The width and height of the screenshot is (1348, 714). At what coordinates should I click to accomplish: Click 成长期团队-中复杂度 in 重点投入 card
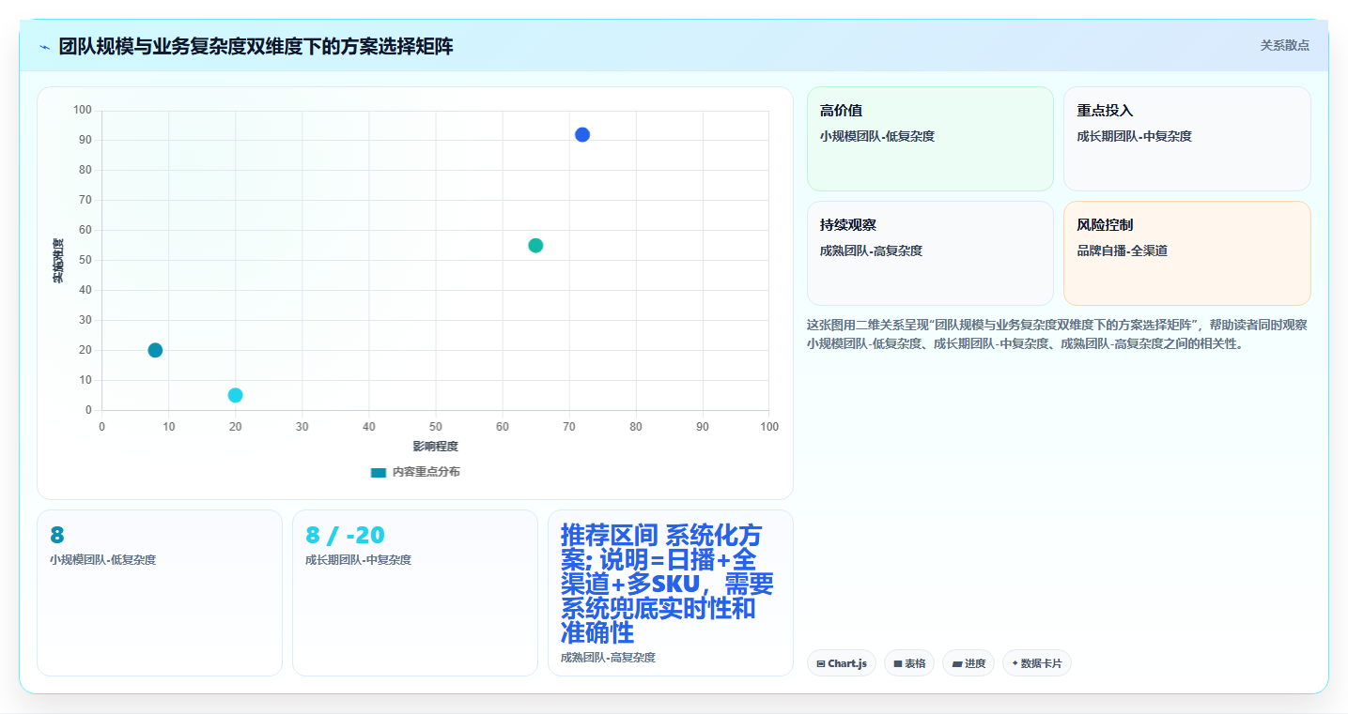[1135, 136]
